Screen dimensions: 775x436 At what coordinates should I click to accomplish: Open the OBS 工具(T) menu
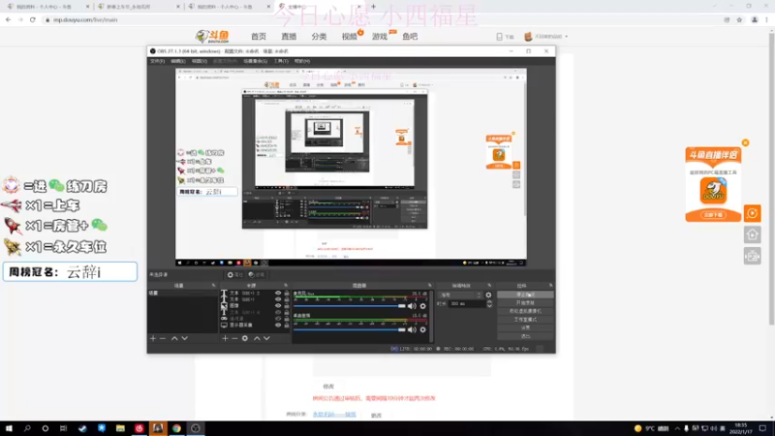tap(281, 61)
